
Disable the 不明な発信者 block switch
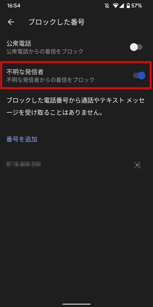point(139,75)
